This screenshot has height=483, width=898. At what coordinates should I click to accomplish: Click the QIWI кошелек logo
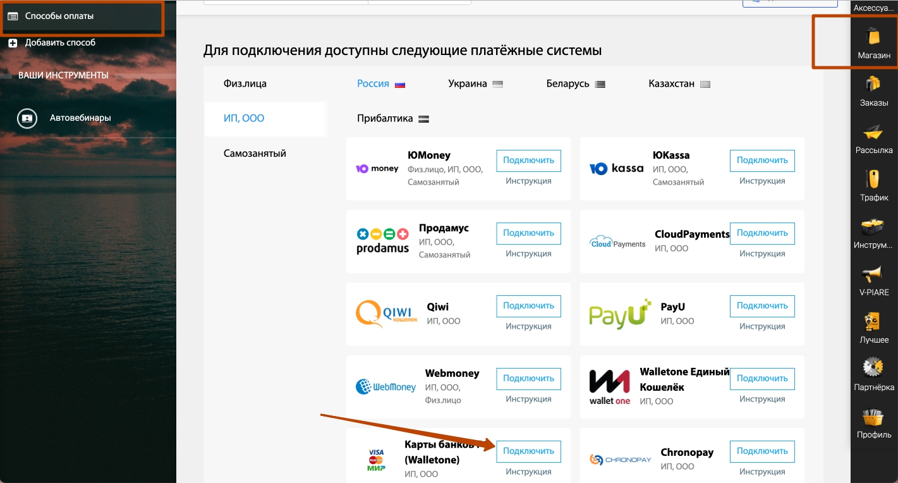(x=387, y=314)
